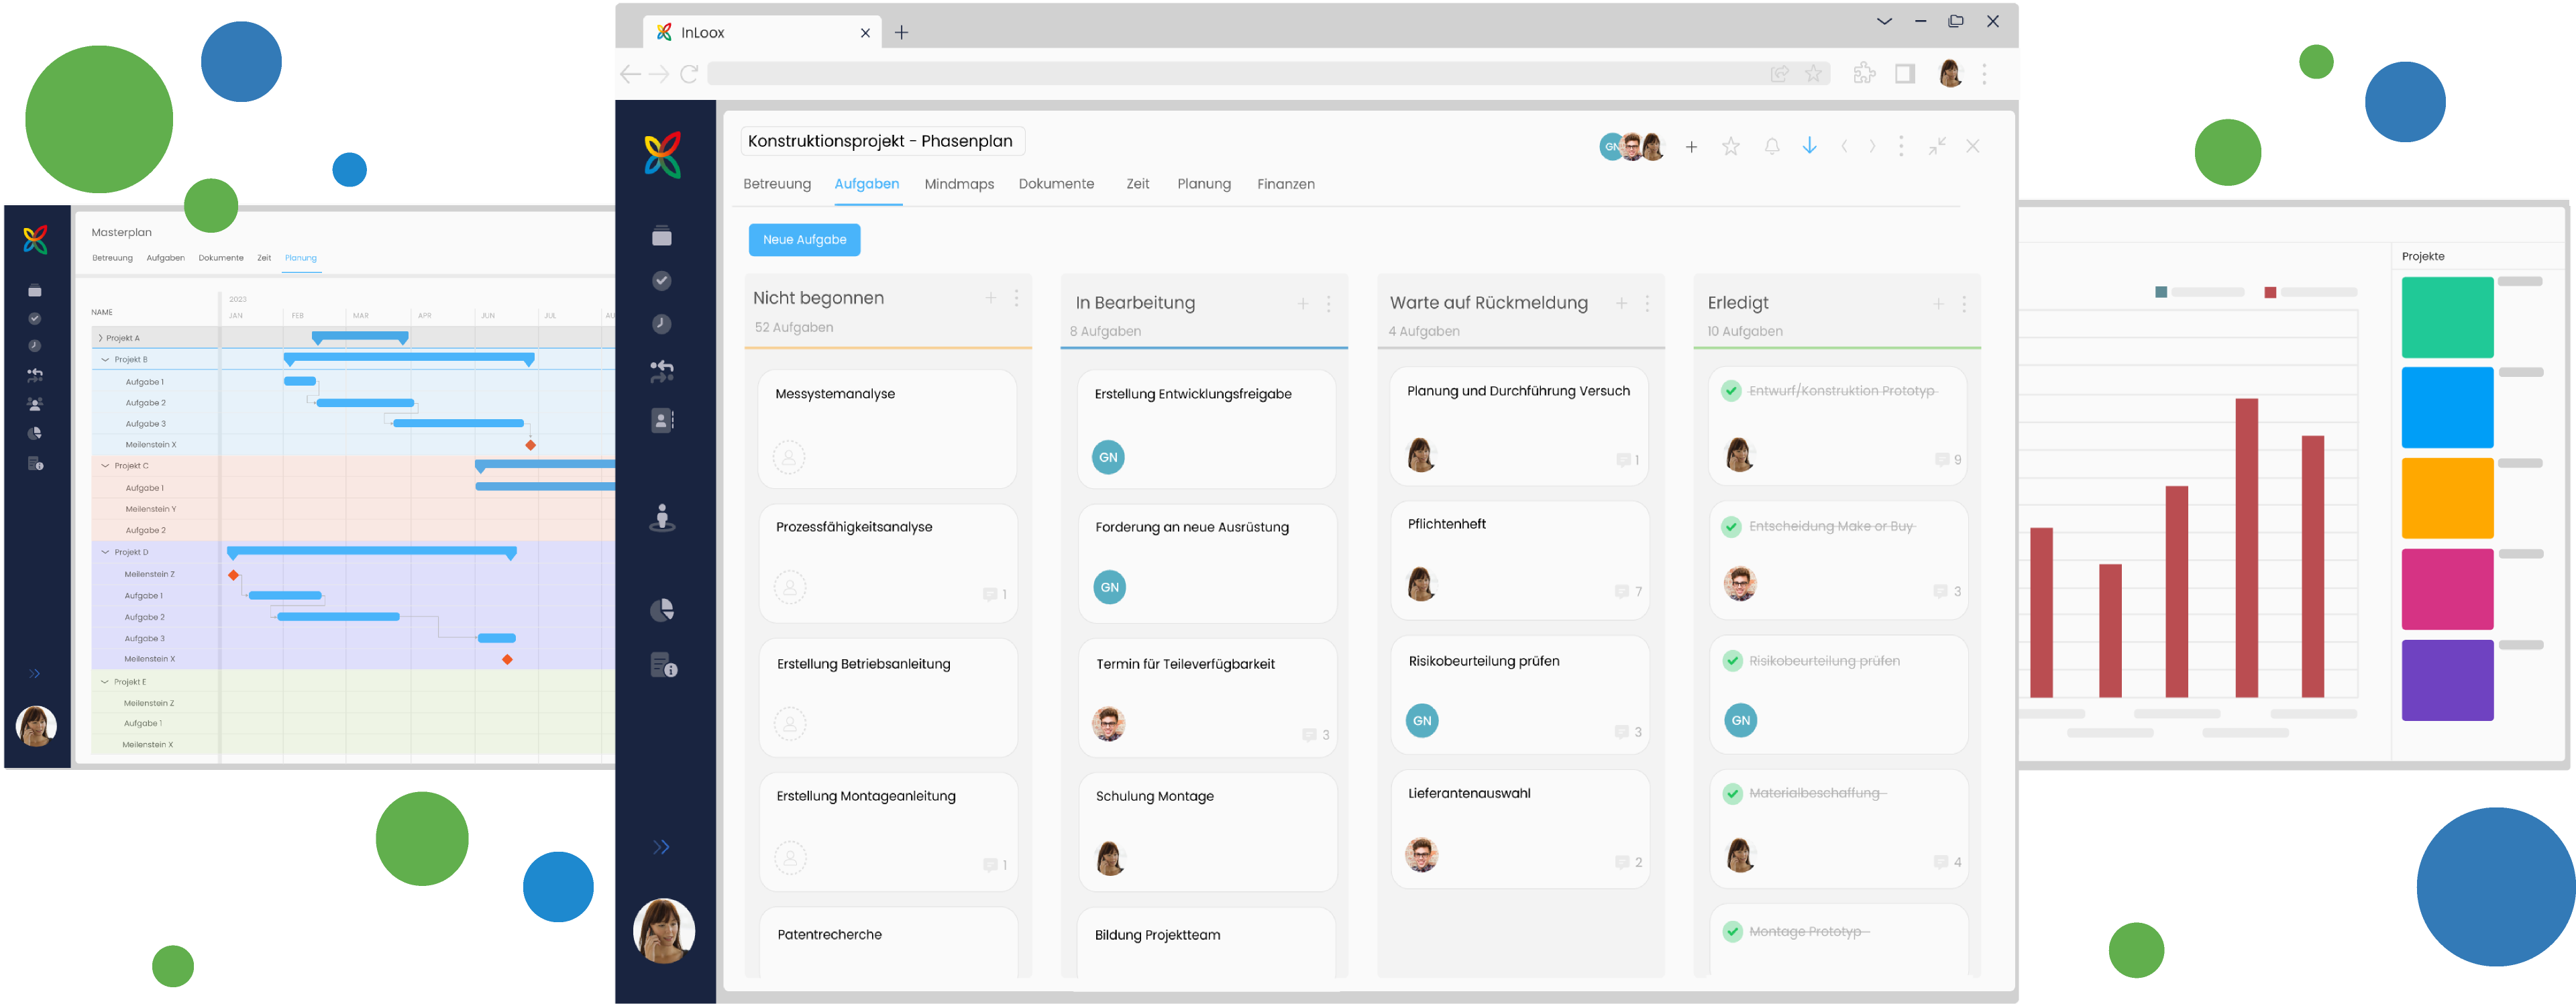Click the workflow arrows icon in the sidebar
Screen dimensions: 2576x1006
pos(662,370)
